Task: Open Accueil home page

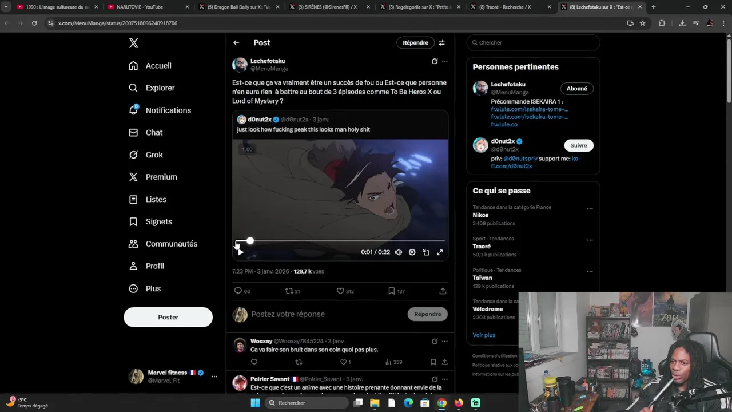Action: click(x=150, y=66)
